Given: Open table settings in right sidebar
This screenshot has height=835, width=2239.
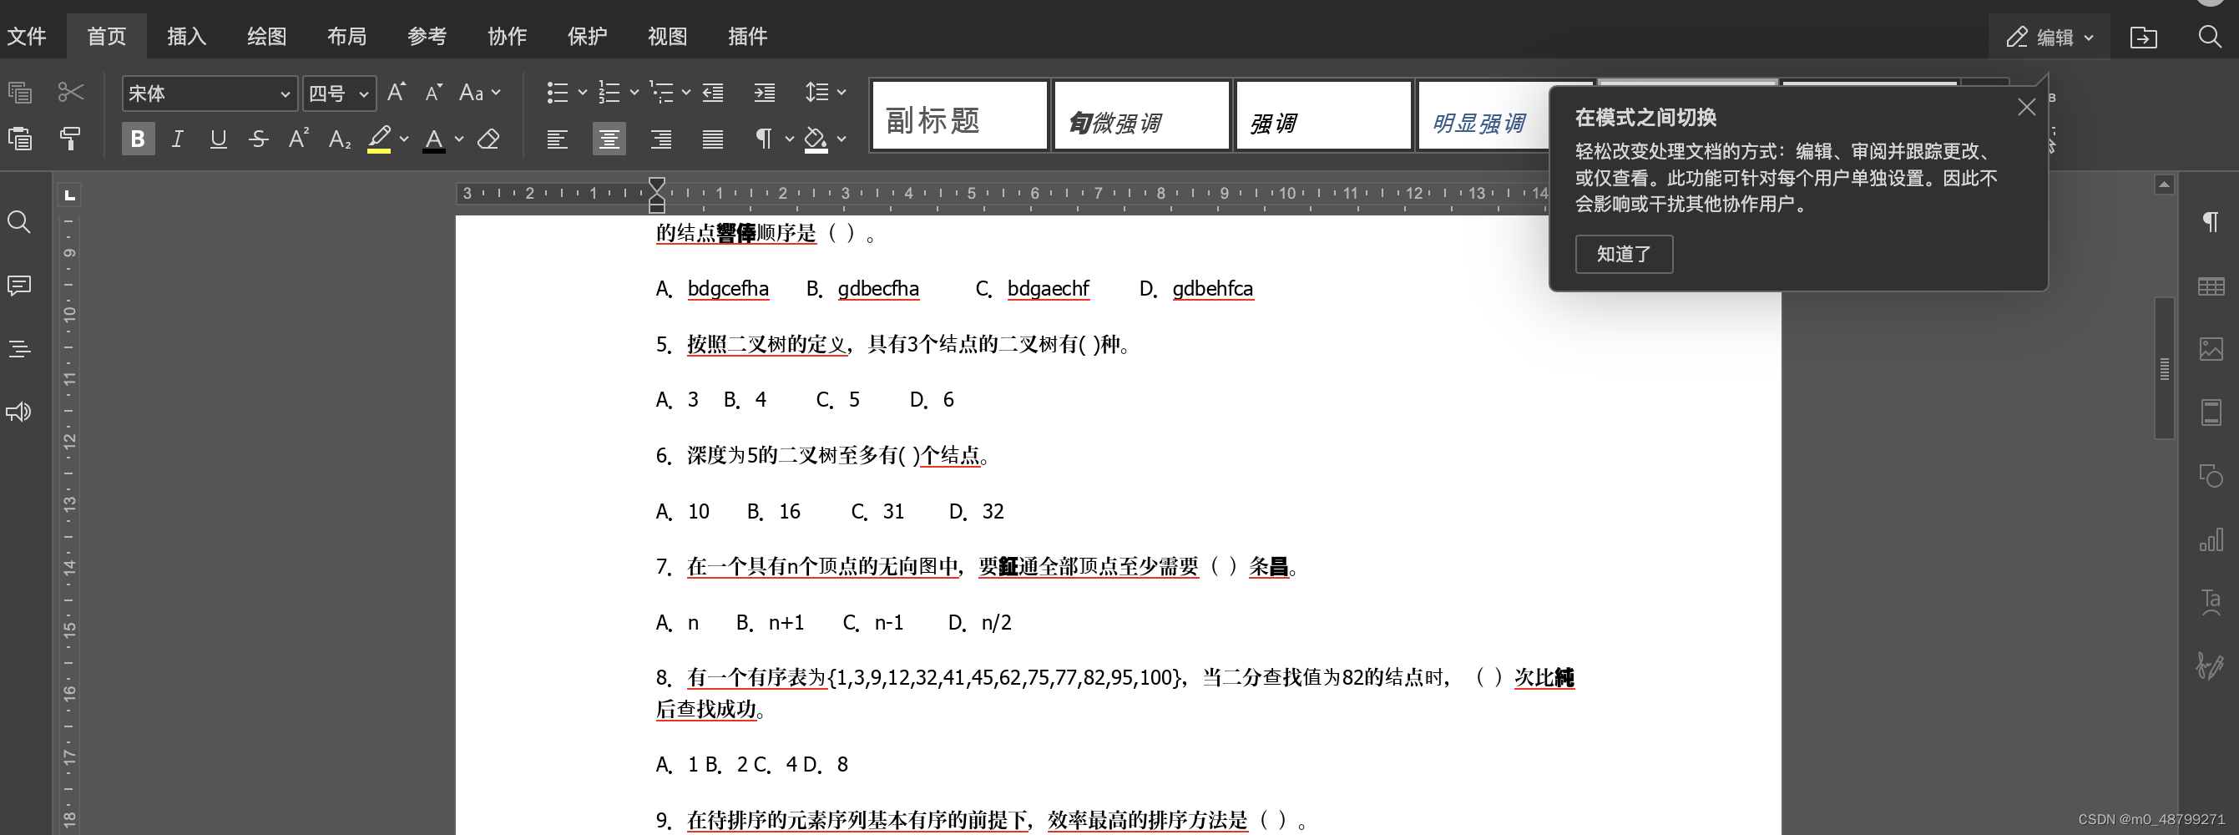Looking at the screenshot, I should click(x=2211, y=286).
